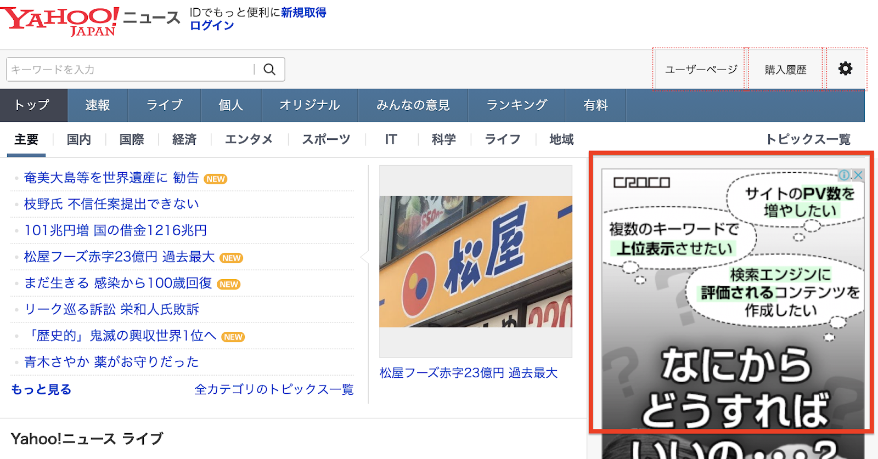Screen dimensions: 878x459
Task: Open トピックス一覧 link
Action: [x=808, y=139]
